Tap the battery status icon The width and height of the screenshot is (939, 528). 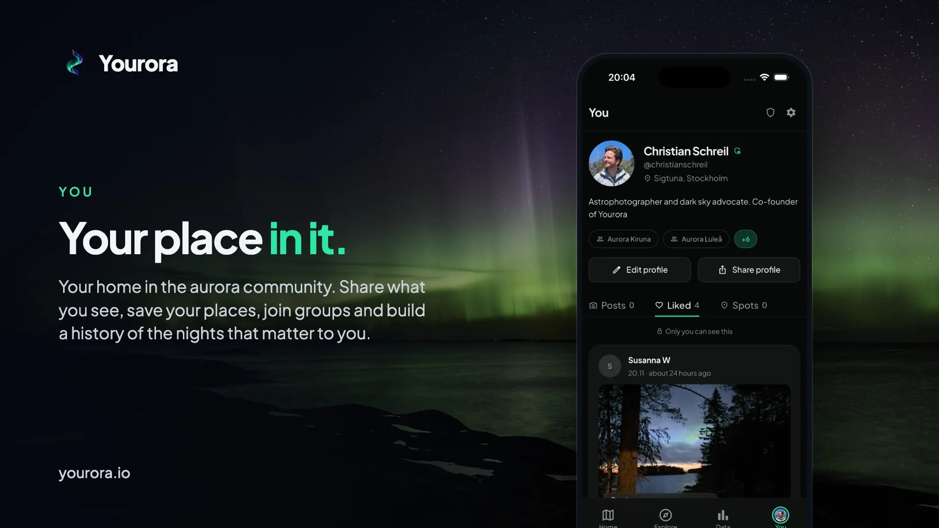coord(782,77)
